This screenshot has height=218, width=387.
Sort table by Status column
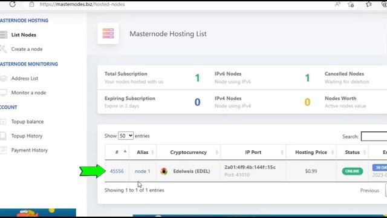(x=352, y=152)
